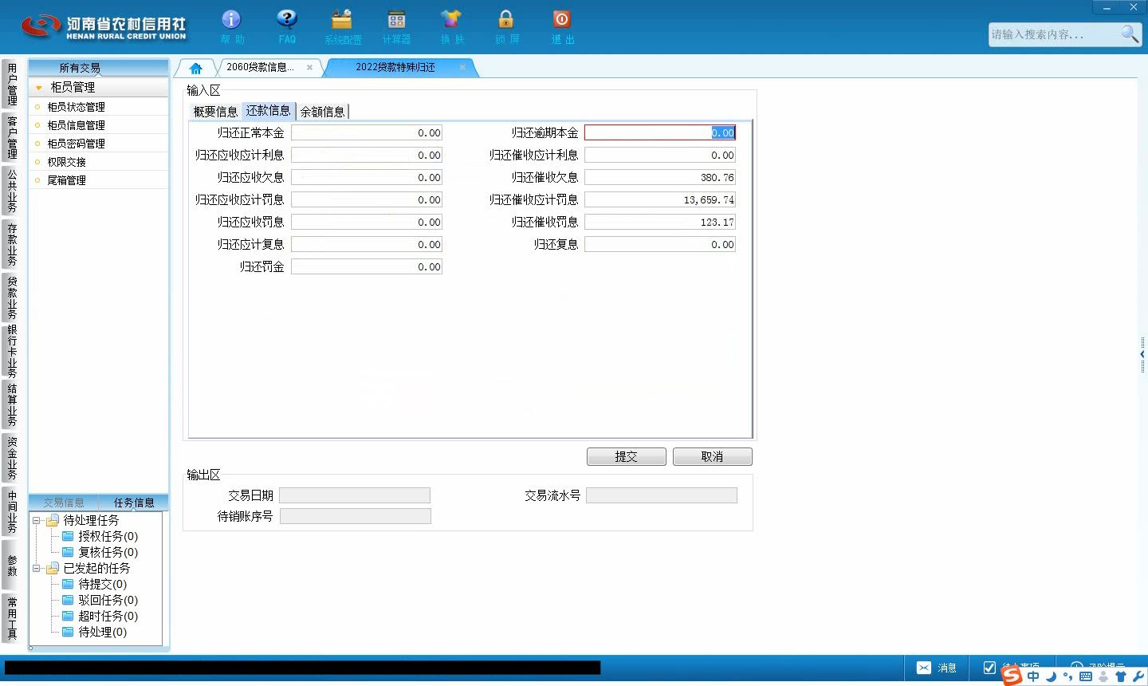
Task: Open the 帮助 help icon
Action: pos(231,20)
